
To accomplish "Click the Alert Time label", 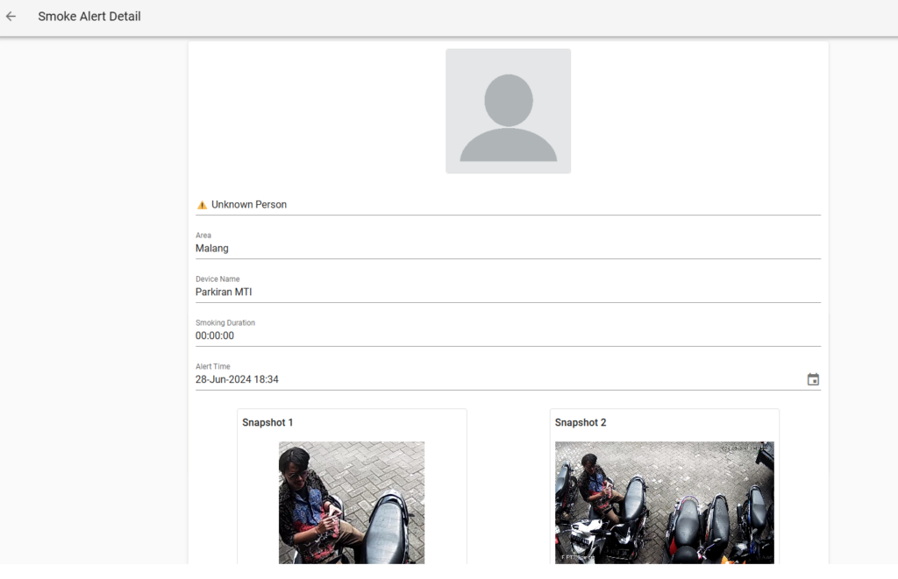I will coord(213,366).
